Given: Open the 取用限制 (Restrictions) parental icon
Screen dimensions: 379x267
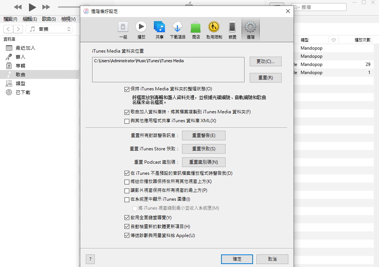Looking at the screenshot, I should click(x=214, y=30).
